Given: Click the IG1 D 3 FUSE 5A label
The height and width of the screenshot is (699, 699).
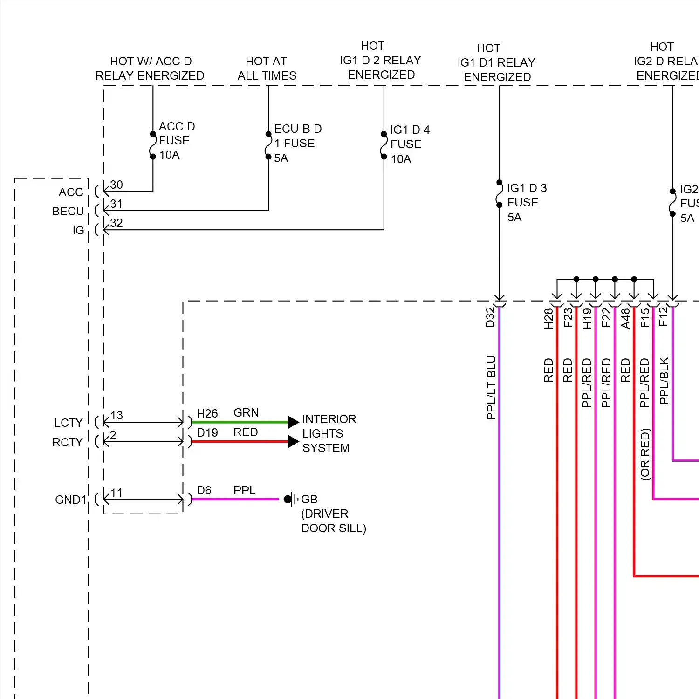Looking at the screenshot, I should point(527,203).
